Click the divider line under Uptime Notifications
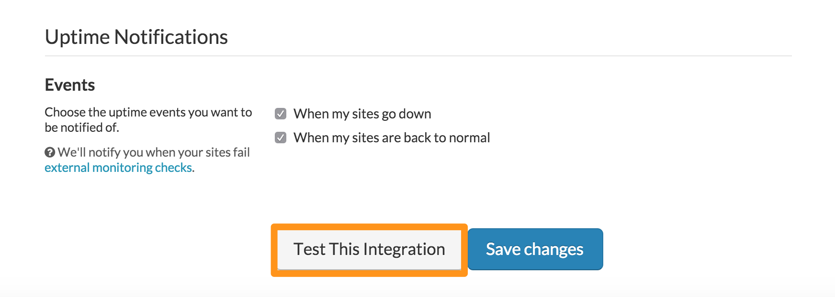 (x=418, y=56)
